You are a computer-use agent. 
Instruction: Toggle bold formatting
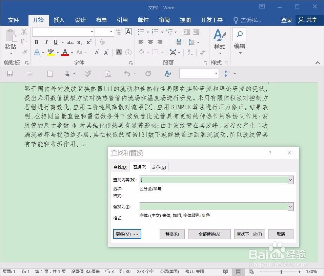pos(36,42)
